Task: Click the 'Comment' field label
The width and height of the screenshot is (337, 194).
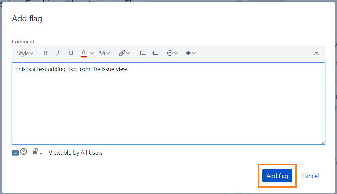Action: click(x=23, y=42)
